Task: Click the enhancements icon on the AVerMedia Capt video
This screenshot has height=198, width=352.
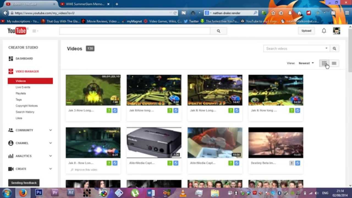Action: pos(170,163)
